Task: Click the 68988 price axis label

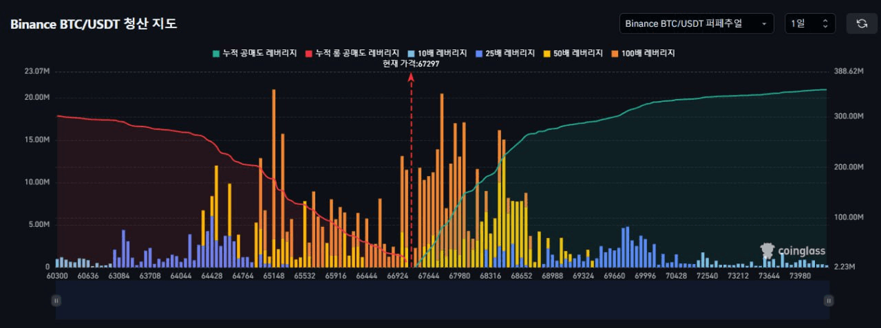Action: coord(553,276)
